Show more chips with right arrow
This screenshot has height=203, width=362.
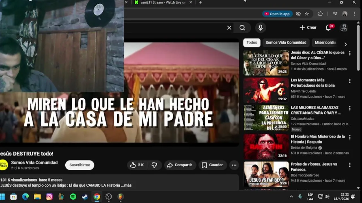pyautogui.click(x=345, y=44)
